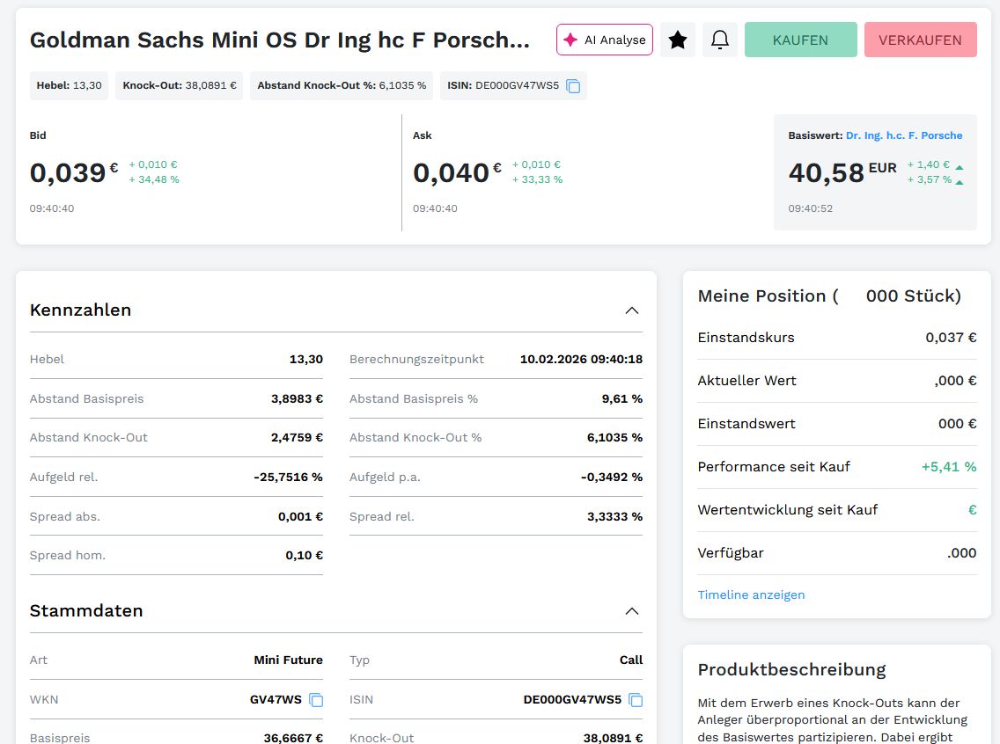This screenshot has height=744, width=1000.
Task: Click the AI Analyse sparkle icon
Action: point(570,40)
